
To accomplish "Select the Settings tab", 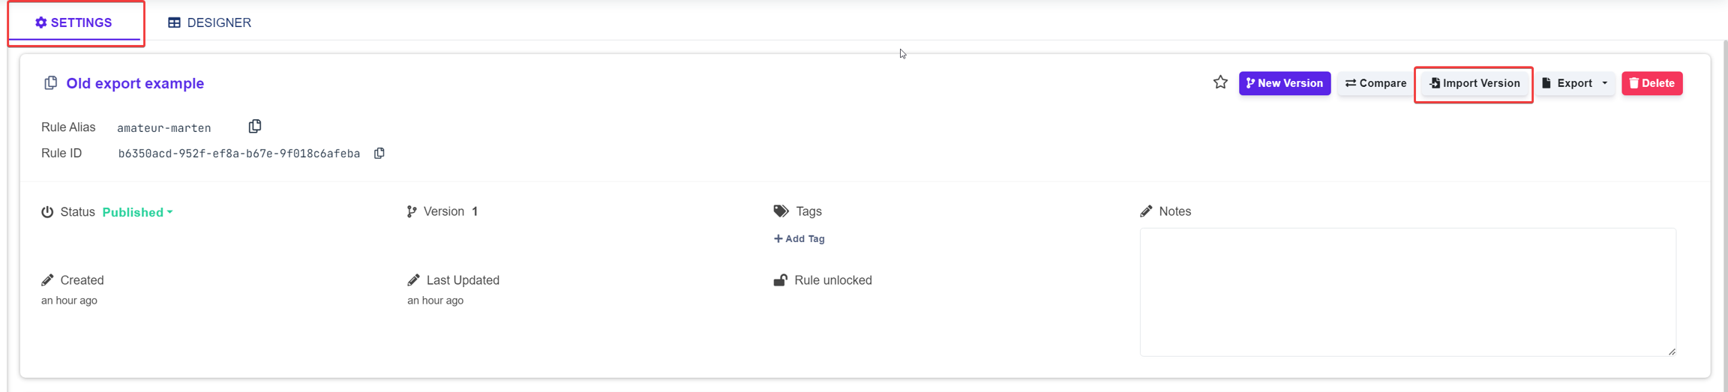I will (x=74, y=22).
